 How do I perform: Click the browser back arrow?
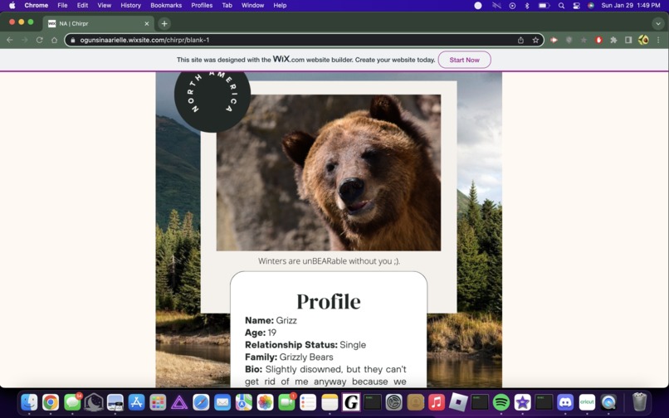10,40
